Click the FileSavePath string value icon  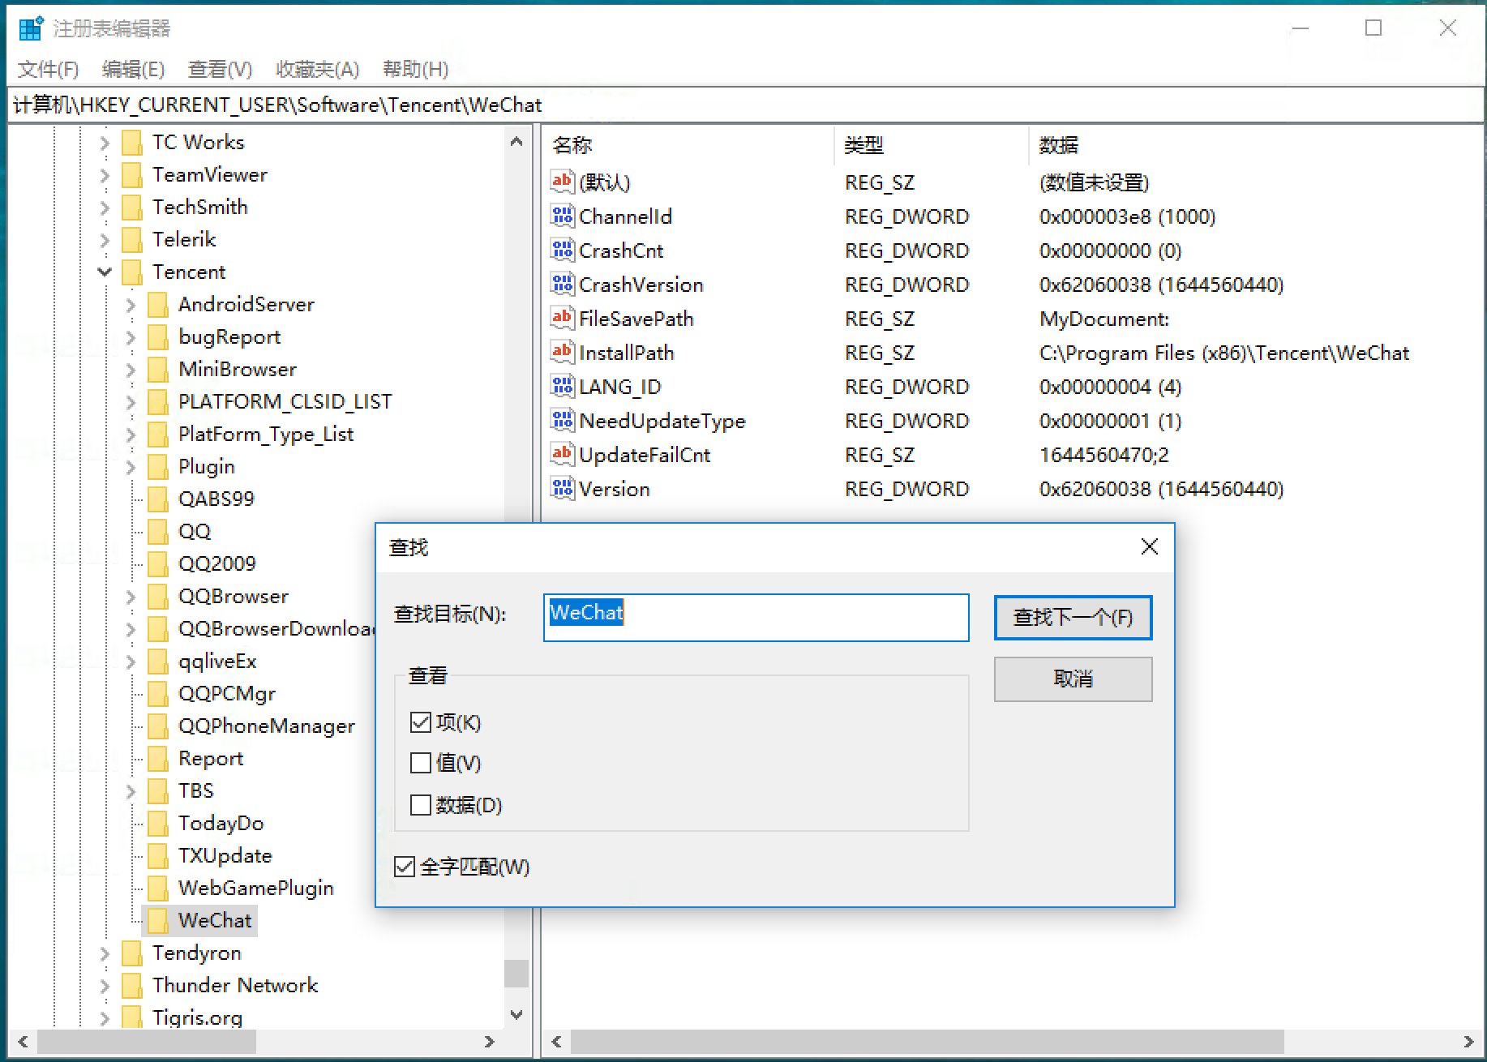(562, 318)
